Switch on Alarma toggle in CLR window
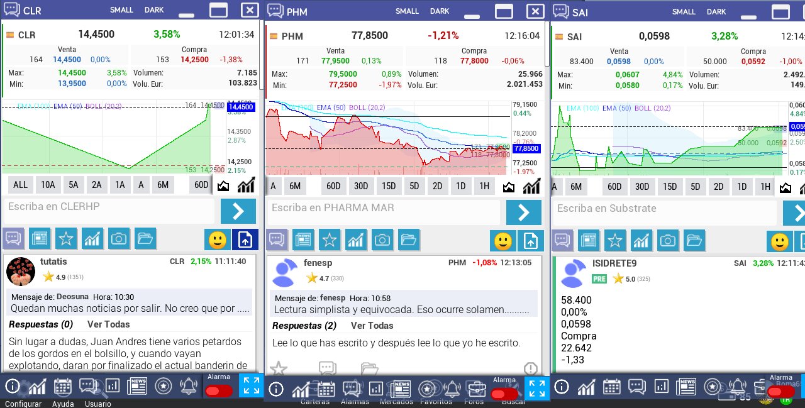Image resolution: width=805 pixels, height=408 pixels. point(219,391)
